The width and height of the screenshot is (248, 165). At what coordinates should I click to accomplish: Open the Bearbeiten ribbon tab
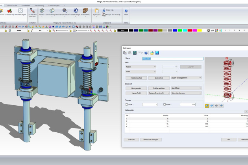[26, 5]
